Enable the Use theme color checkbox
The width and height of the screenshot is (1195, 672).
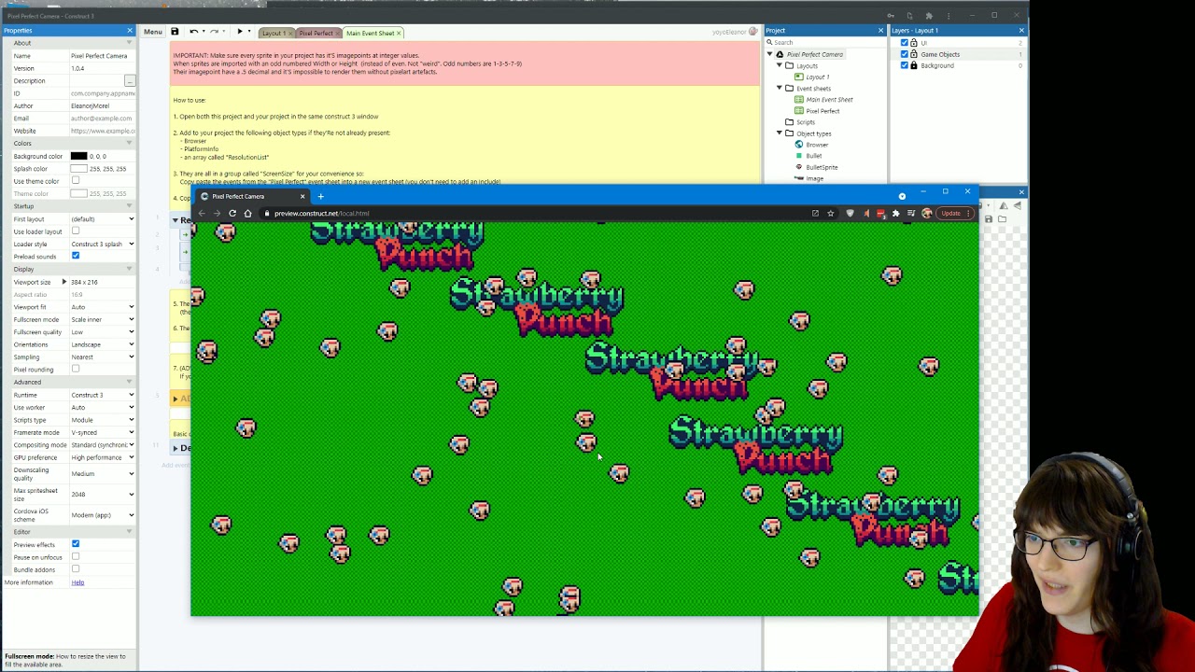click(x=76, y=181)
